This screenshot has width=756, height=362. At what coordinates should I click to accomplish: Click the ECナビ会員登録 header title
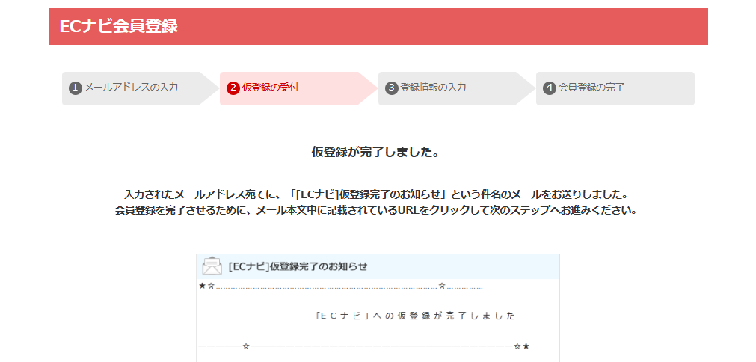(x=119, y=26)
